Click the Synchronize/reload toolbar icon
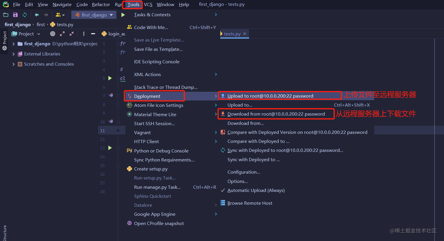This screenshot has width=444, height=241. (25, 15)
